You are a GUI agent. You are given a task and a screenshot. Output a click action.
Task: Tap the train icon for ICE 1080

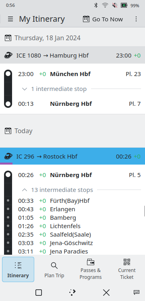[x=8, y=56]
